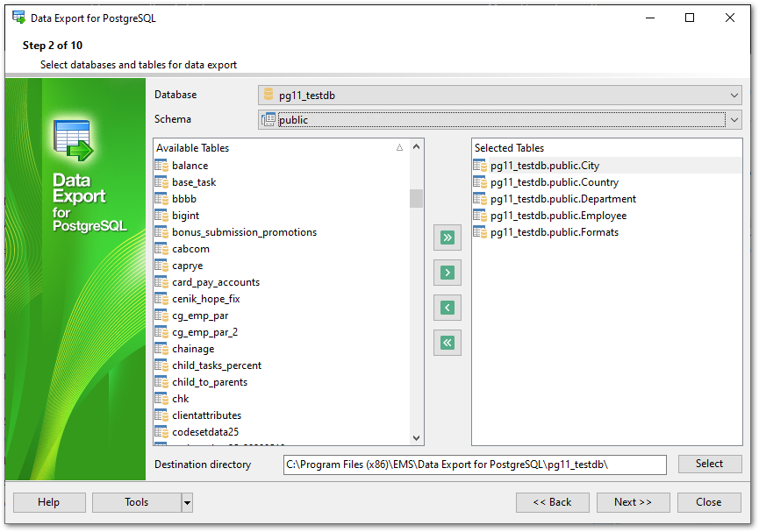Viewport: 759px width, 532px height.
Task: Click the Data Export title bar icon
Action: click(x=19, y=18)
